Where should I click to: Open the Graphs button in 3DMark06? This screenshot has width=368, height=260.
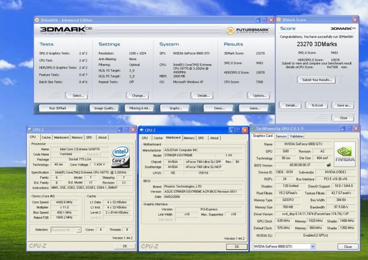(175, 108)
